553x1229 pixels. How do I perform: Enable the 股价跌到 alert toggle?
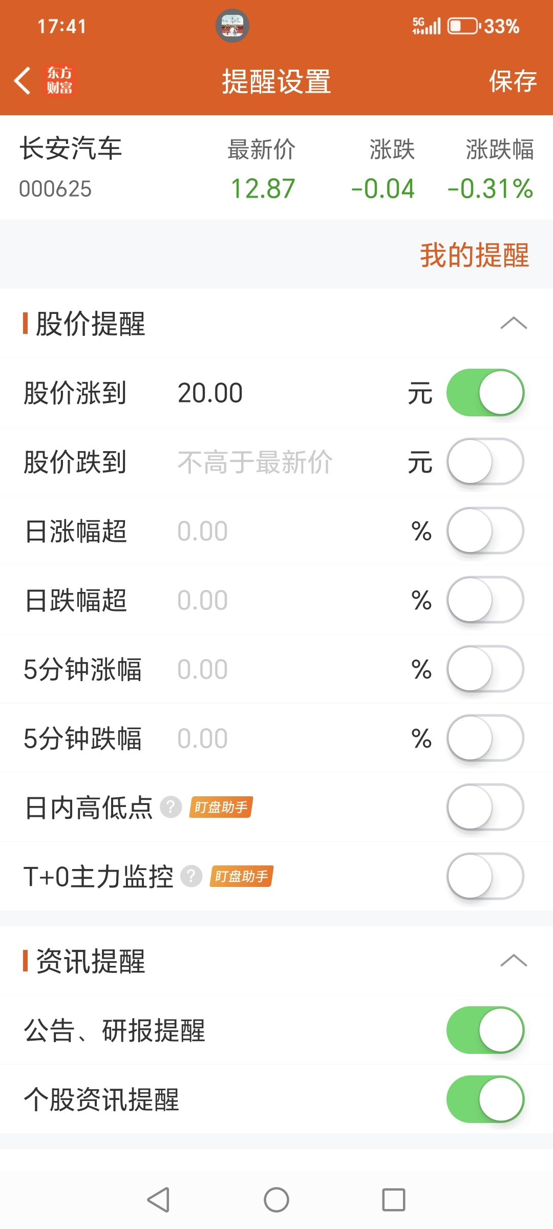pyautogui.click(x=485, y=462)
